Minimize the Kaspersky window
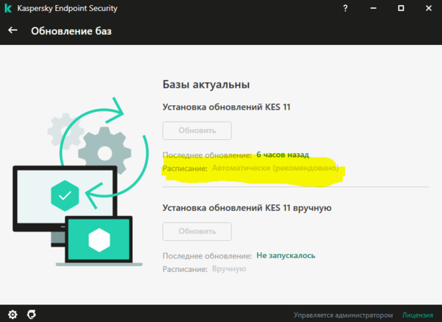The width and height of the screenshot is (442, 322). [373, 8]
